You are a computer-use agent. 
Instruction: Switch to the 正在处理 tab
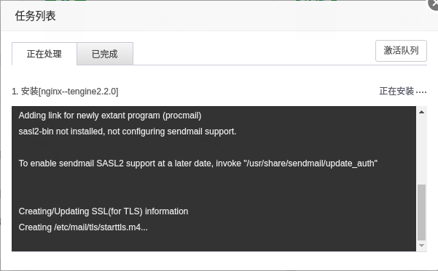point(44,54)
